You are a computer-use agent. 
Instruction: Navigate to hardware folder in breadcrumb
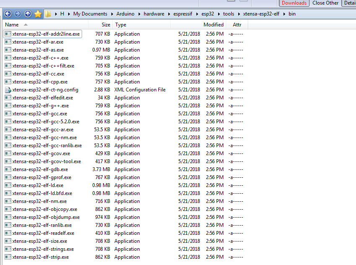[x=154, y=14]
